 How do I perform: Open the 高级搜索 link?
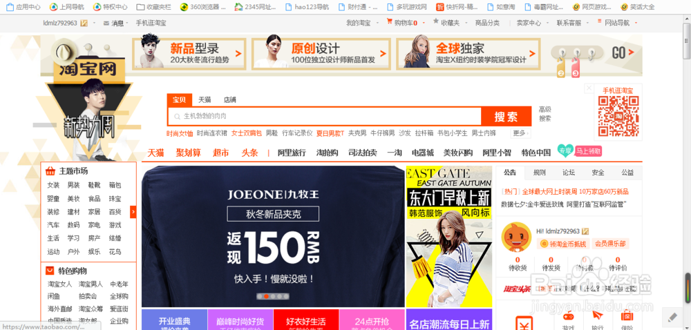545,114
